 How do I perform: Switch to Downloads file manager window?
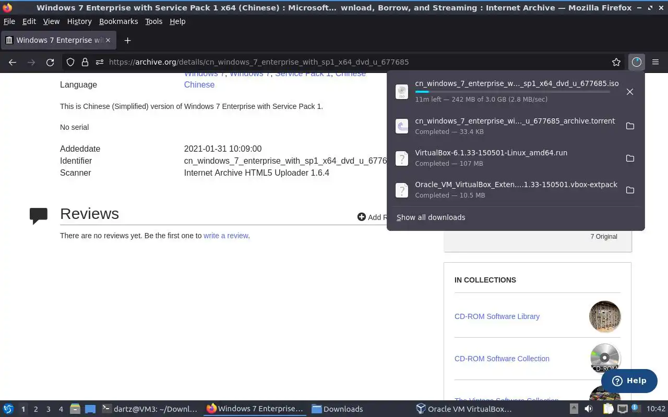[337, 409]
